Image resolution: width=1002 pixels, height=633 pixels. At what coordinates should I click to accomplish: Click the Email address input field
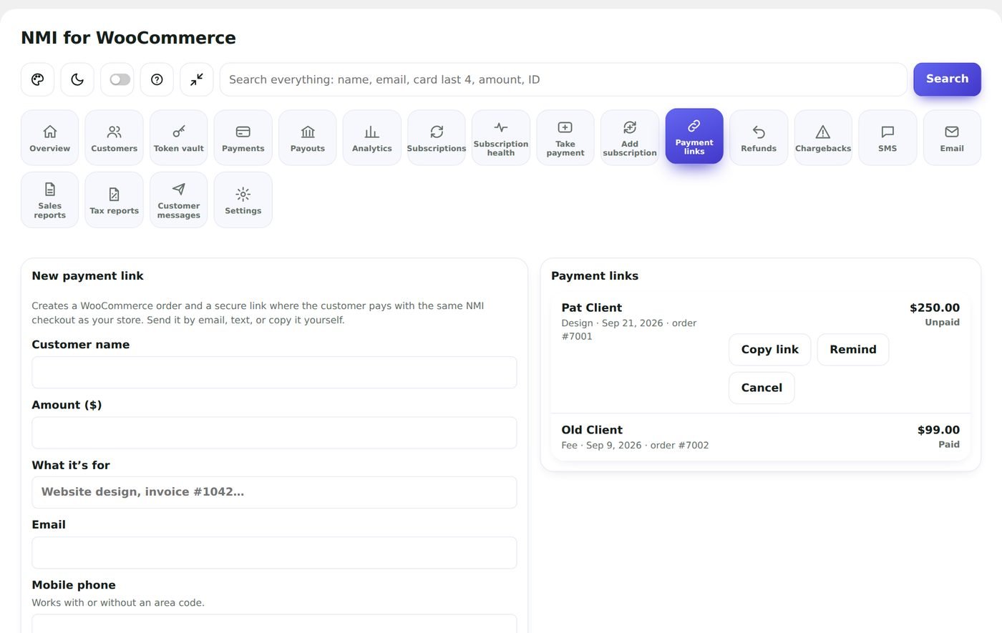click(x=274, y=553)
